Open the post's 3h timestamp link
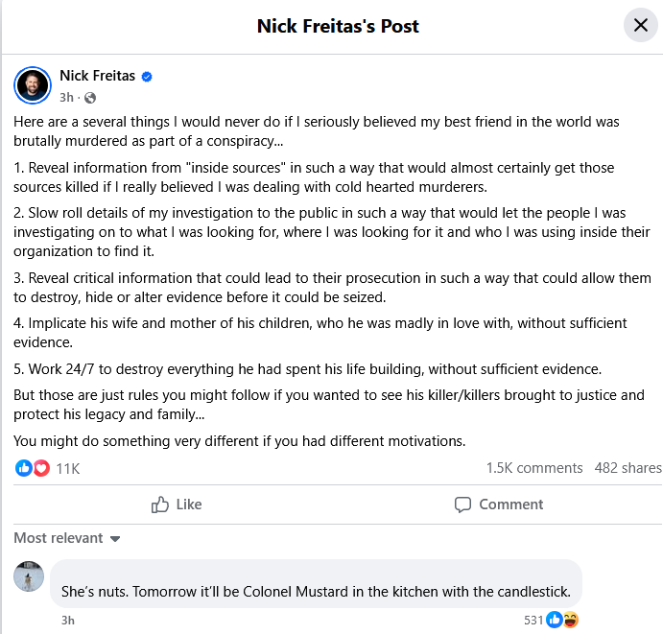The width and height of the screenshot is (663, 634). [x=65, y=98]
